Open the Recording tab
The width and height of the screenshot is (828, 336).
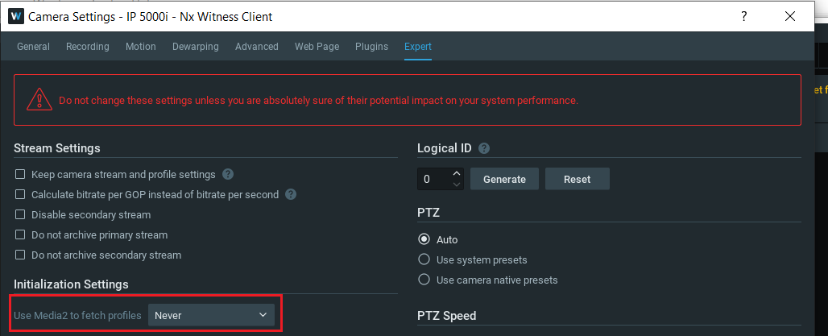88,47
